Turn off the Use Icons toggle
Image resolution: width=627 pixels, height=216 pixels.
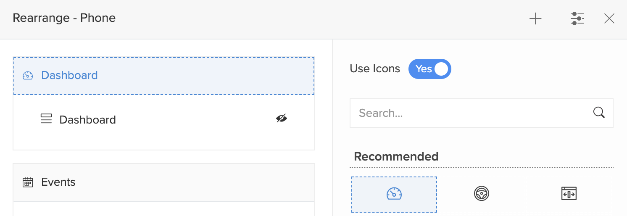[429, 69]
